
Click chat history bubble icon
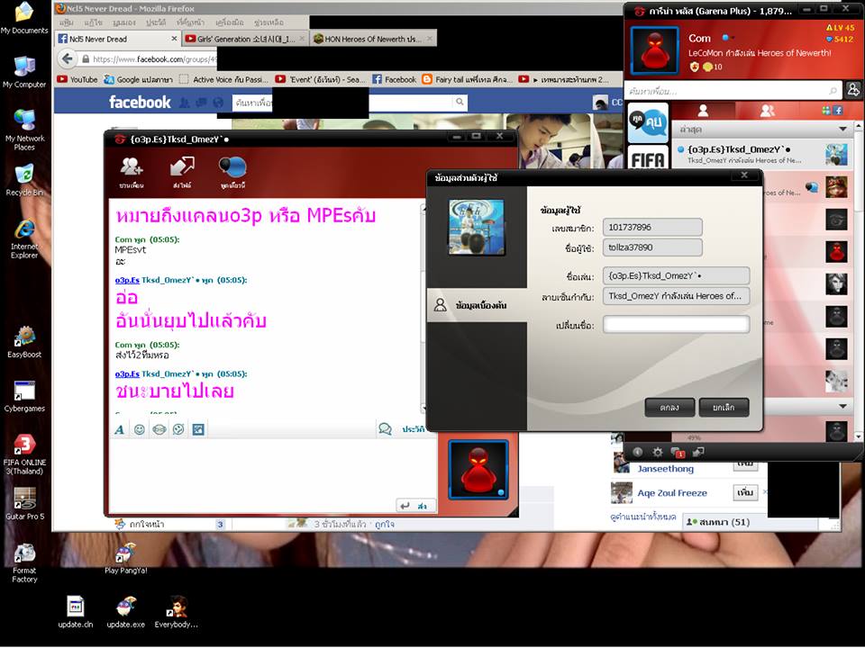point(385,428)
